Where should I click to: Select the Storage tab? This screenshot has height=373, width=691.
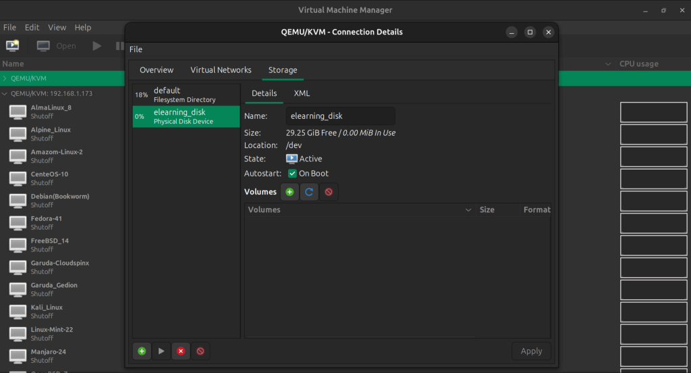pos(283,70)
